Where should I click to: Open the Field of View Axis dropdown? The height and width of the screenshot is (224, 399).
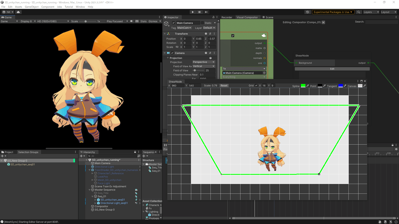click(x=203, y=66)
